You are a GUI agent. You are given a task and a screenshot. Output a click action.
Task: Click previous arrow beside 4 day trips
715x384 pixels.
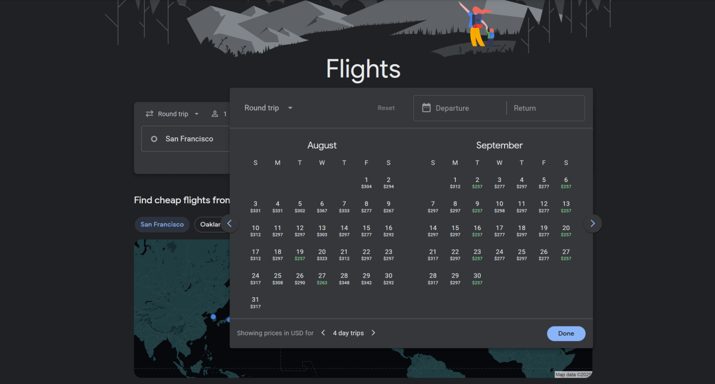(x=322, y=333)
